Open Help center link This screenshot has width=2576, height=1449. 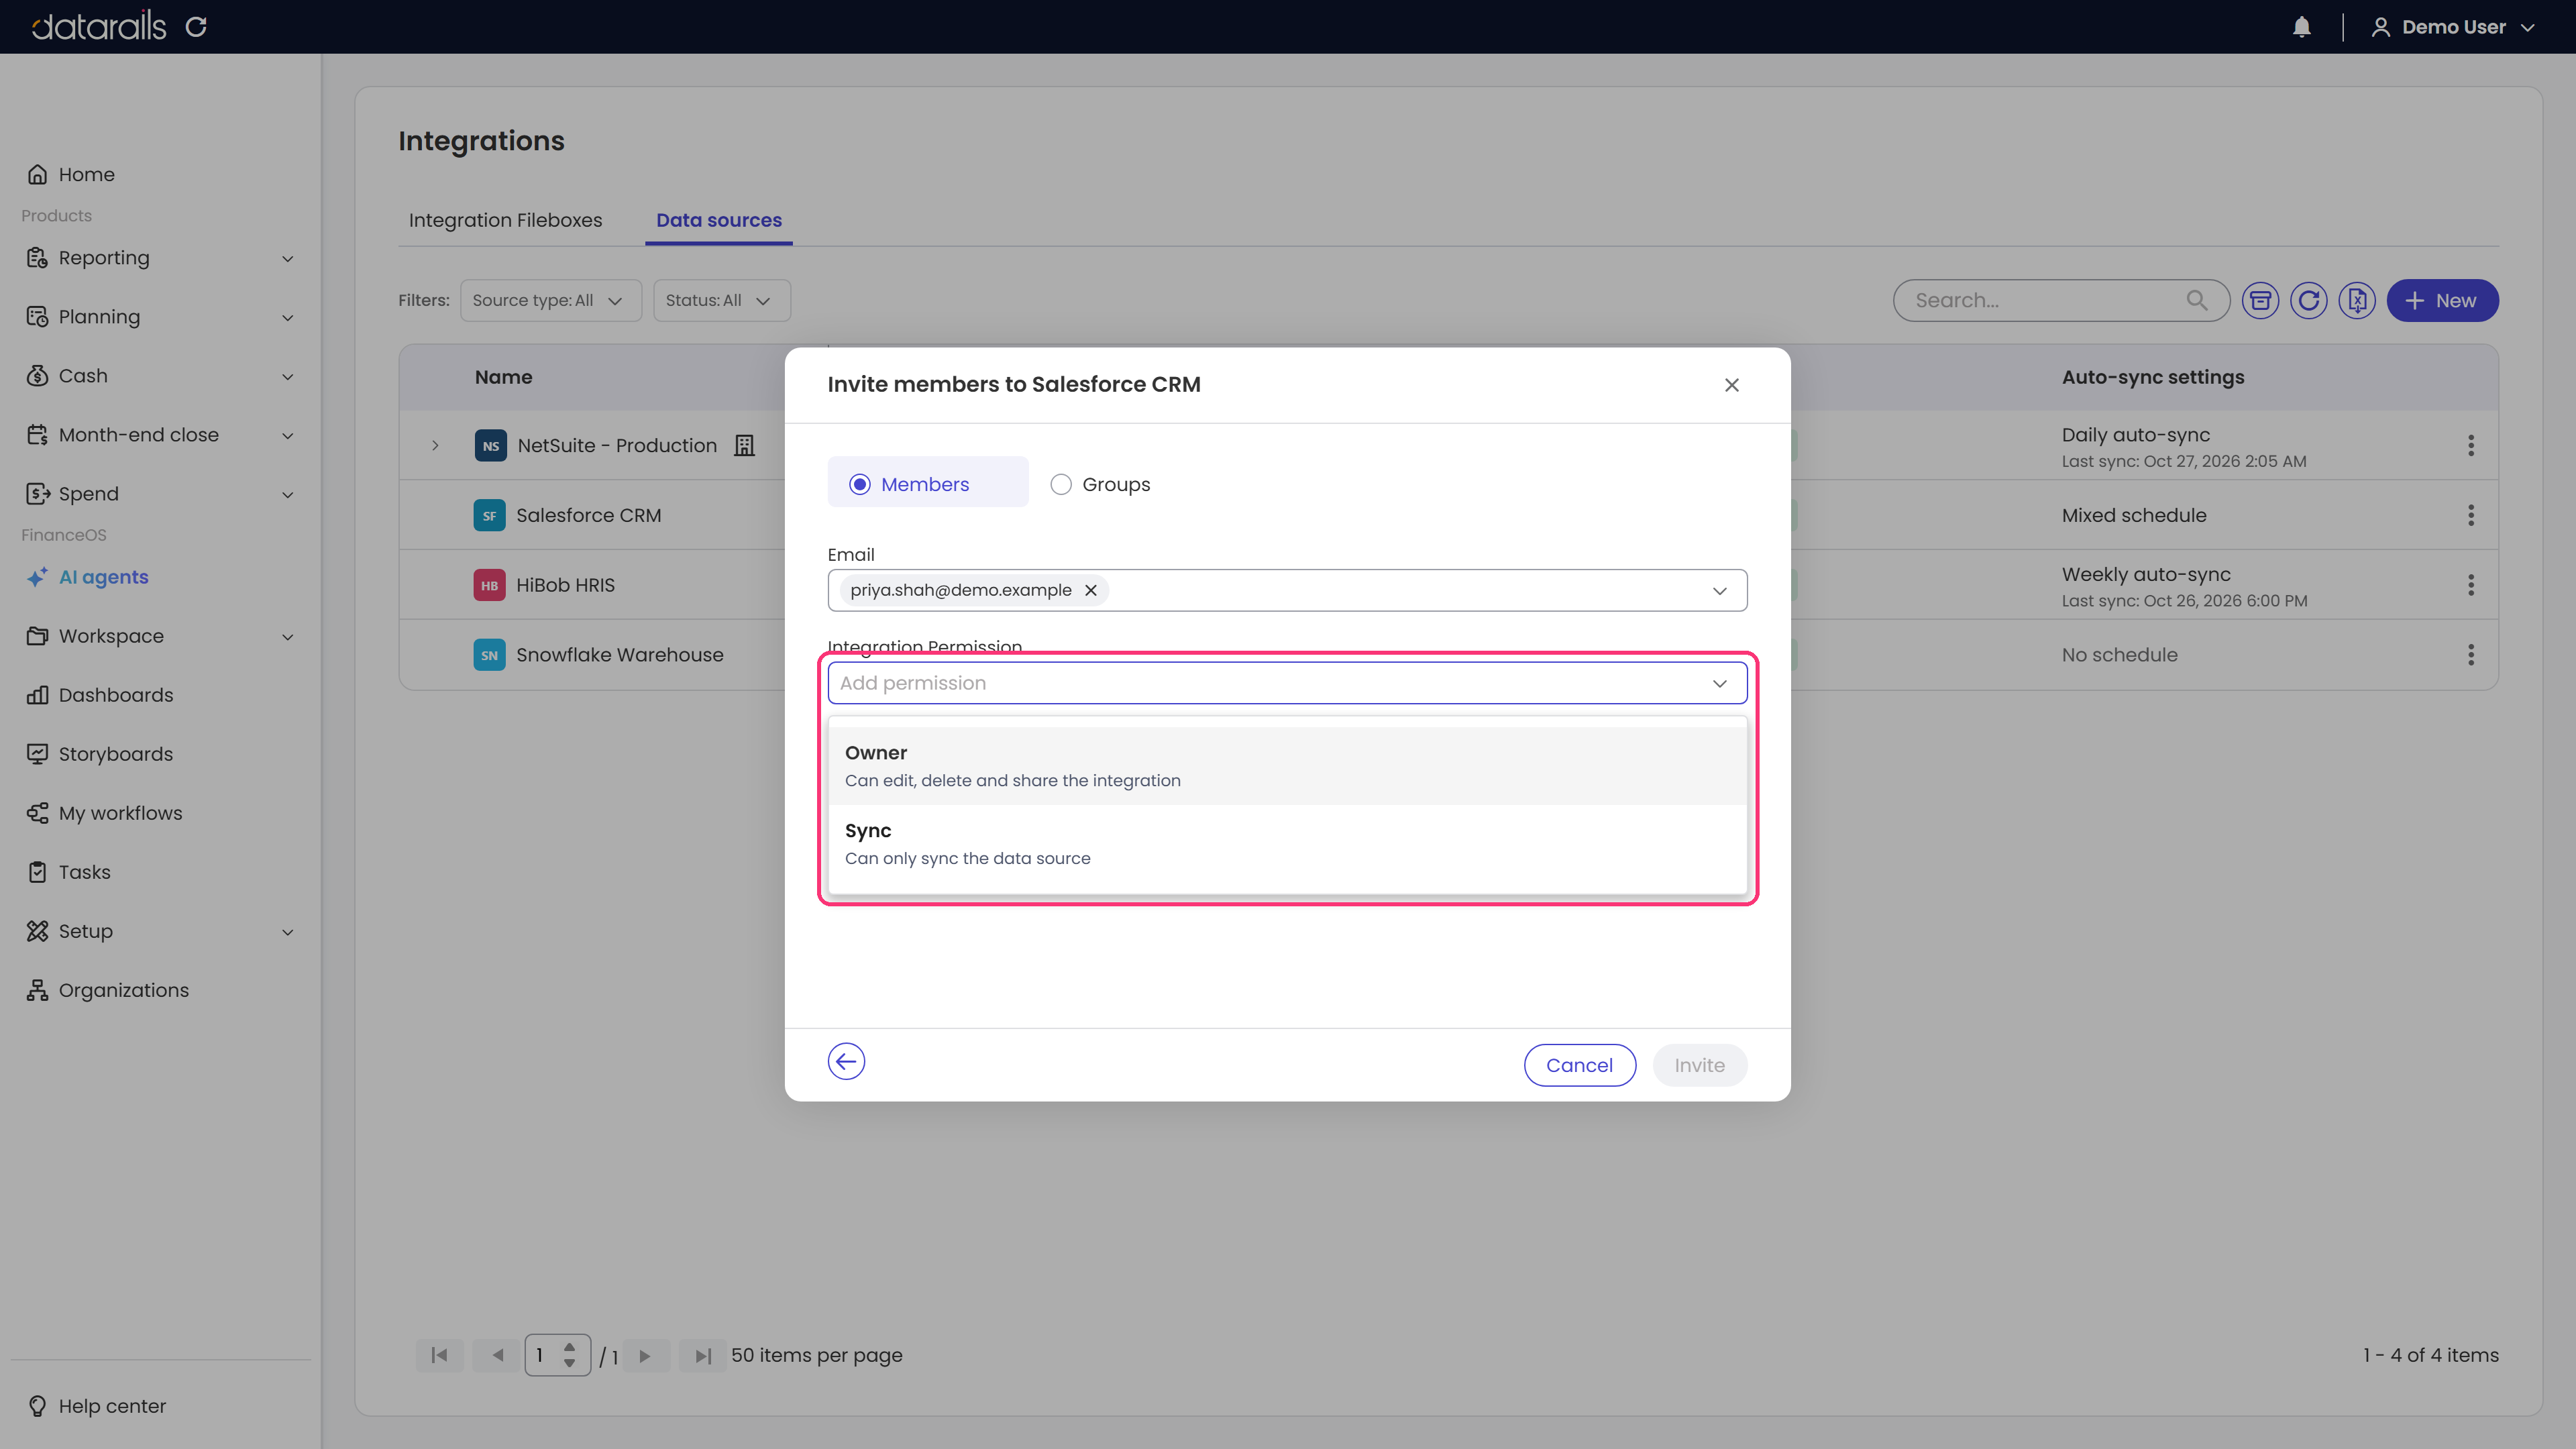[97, 1406]
